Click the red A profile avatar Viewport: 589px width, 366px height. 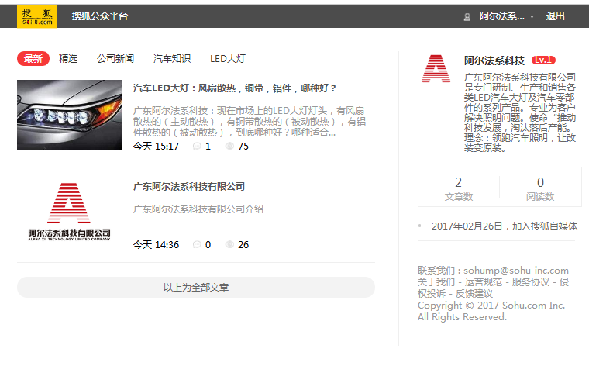coord(436,68)
